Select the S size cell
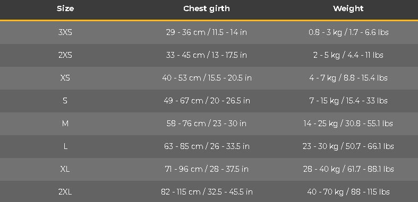 65,101
